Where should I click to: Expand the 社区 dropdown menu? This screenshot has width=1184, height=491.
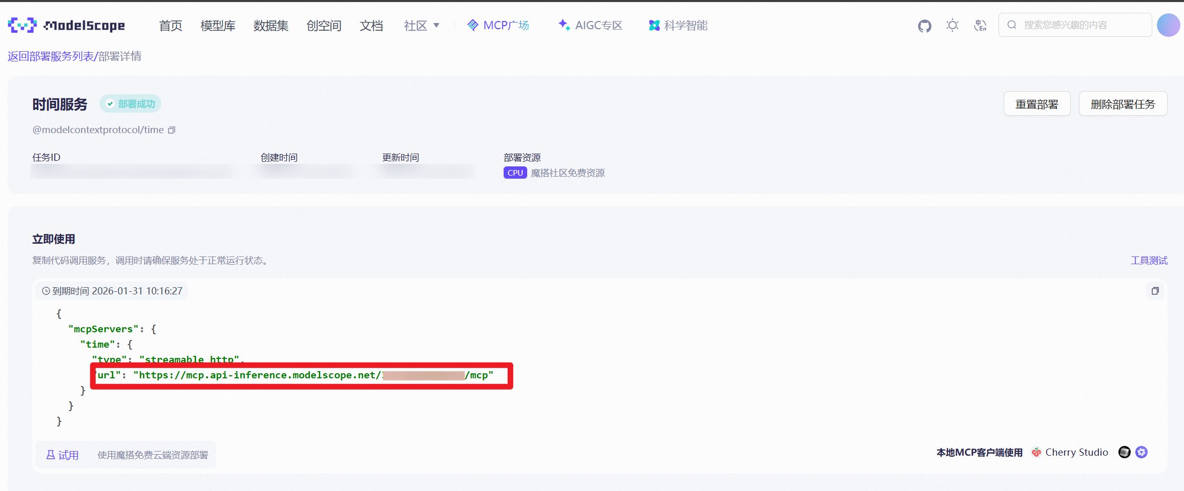(421, 26)
